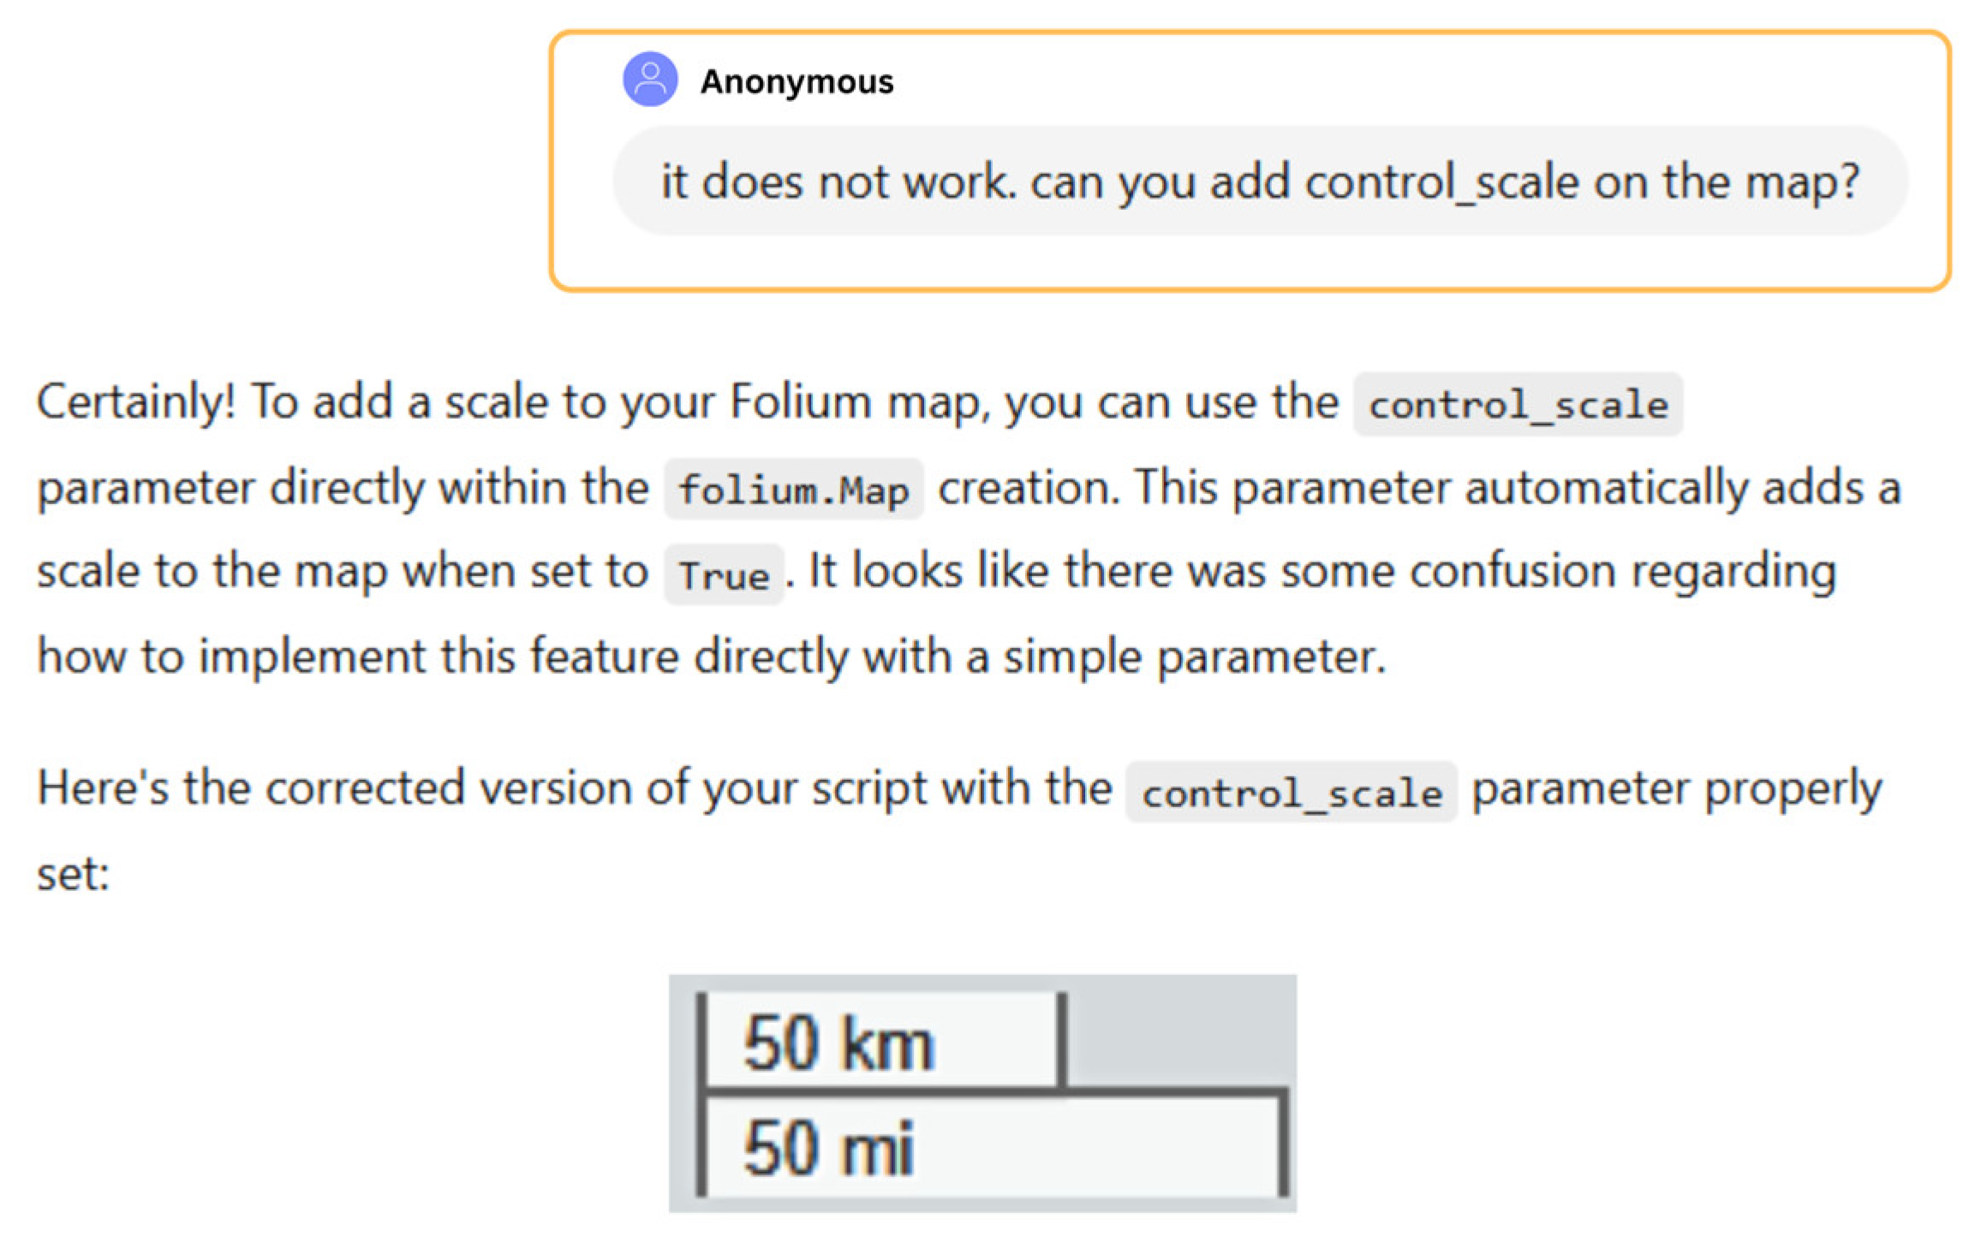1969x1242 pixels.
Task: Select the folium.Map inline code snippet
Action: click(793, 490)
